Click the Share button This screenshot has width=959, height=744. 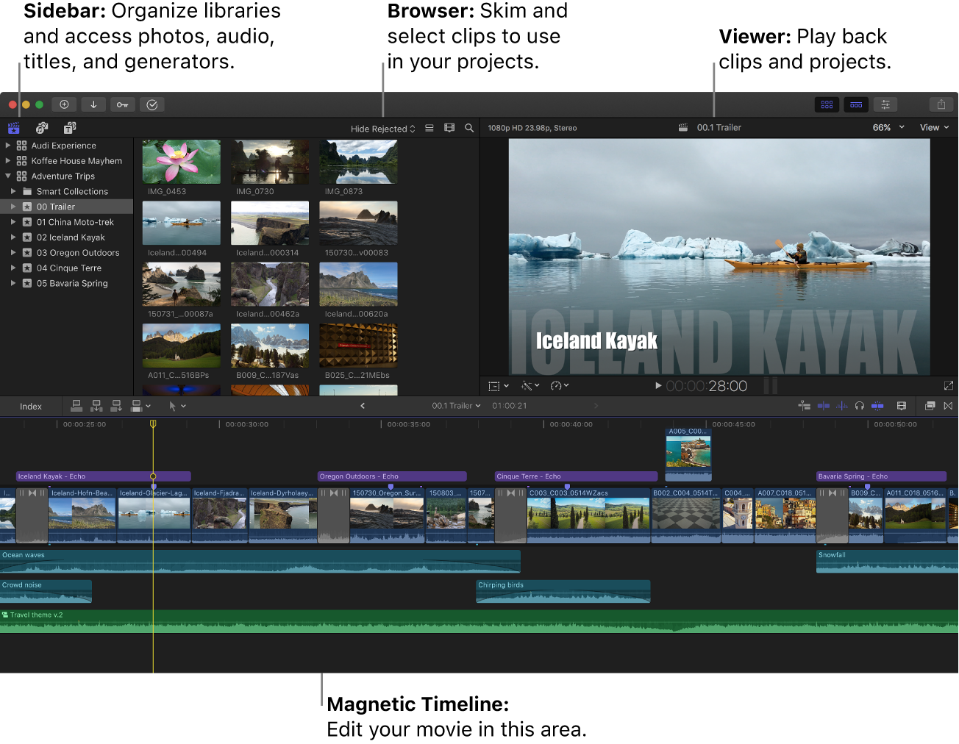click(x=941, y=104)
